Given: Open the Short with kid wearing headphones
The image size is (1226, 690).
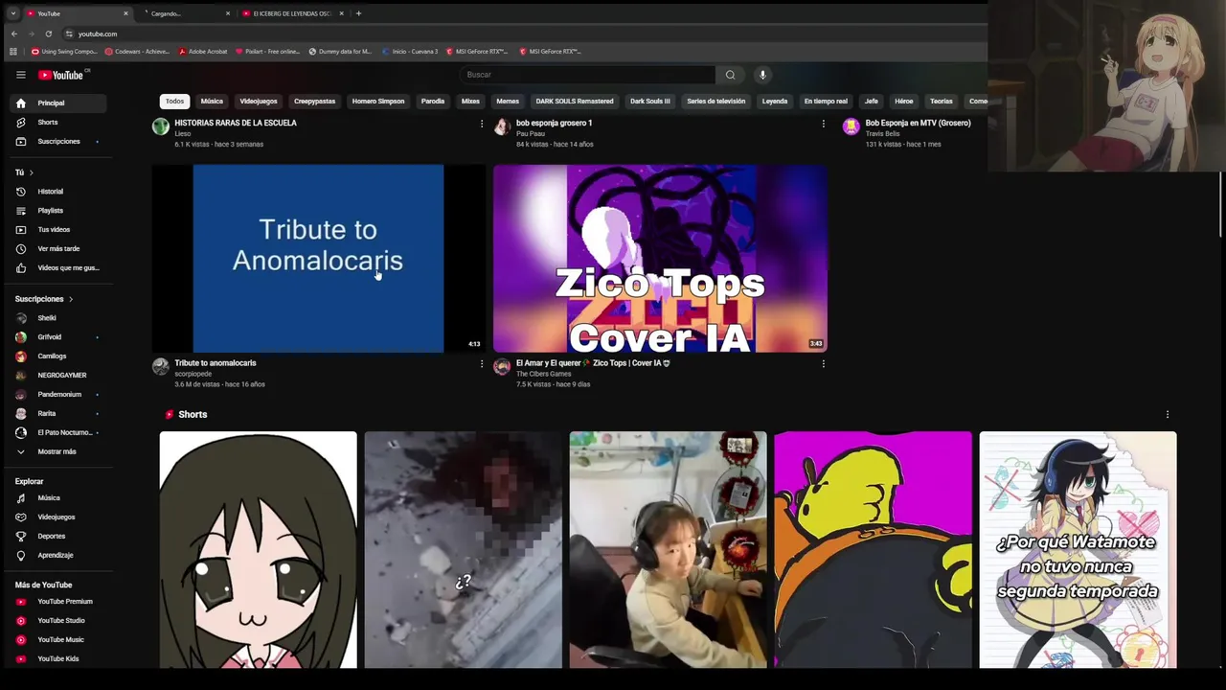Looking at the screenshot, I should click(x=668, y=549).
